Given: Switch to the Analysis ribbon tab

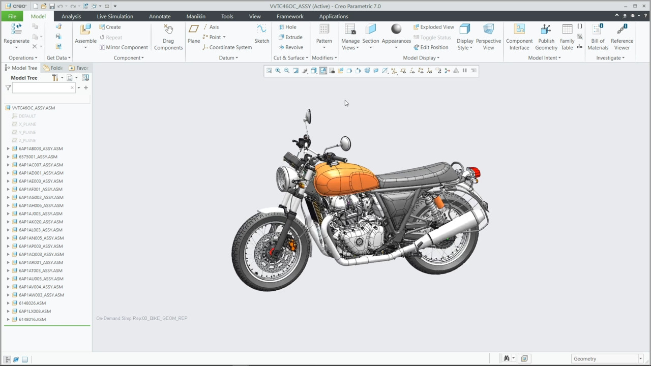Looking at the screenshot, I should pyautogui.click(x=71, y=16).
